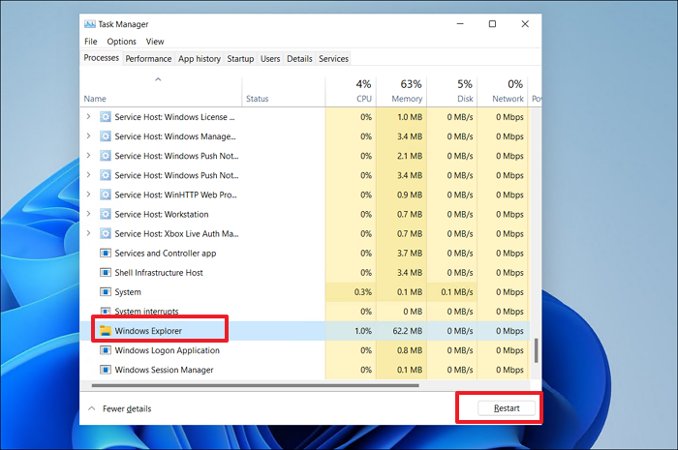Viewport: 678px width, 450px height.
Task: Minimize the Task Manager window
Action: coord(460,24)
